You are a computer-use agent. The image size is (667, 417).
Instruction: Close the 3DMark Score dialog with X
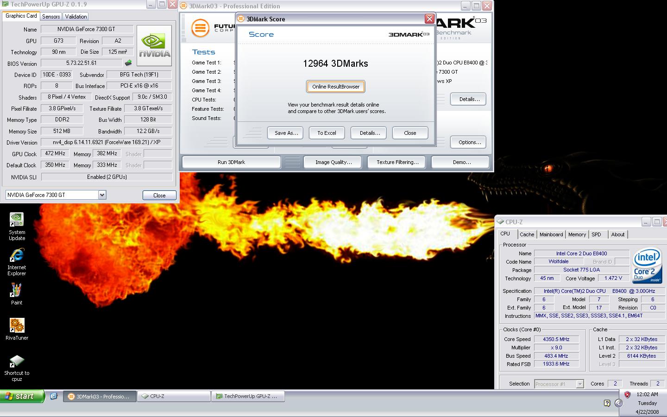pos(429,19)
